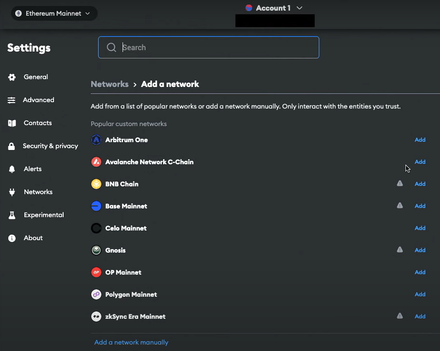Image resolution: width=440 pixels, height=351 pixels.
Task: Click the Contacts book icon
Action: pyautogui.click(x=12, y=123)
